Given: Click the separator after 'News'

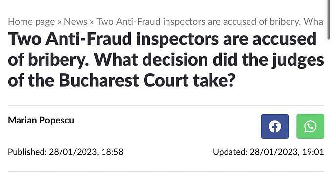Looking at the screenshot, I should (92, 22).
